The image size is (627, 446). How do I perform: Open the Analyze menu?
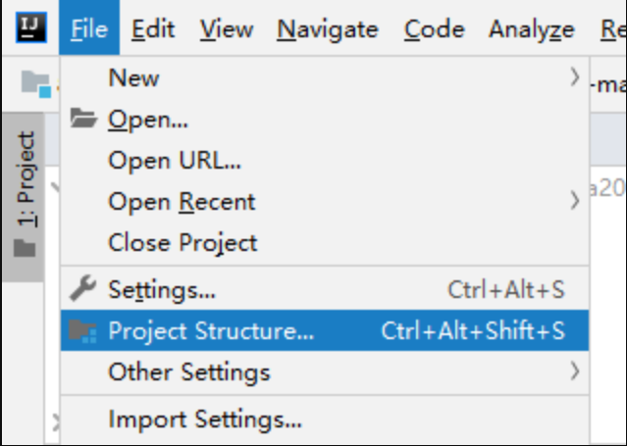pyautogui.click(x=531, y=30)
